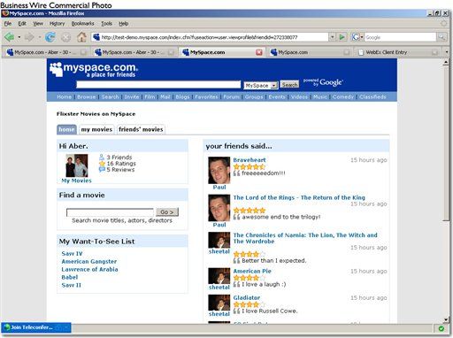Open Join Teleconference taskbar item
This screenshot has height=338, width=453.
coord(36,327)
